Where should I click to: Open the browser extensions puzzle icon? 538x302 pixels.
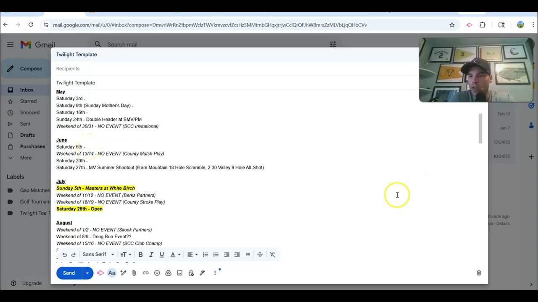pyautogui.click(x=483, y=25)
